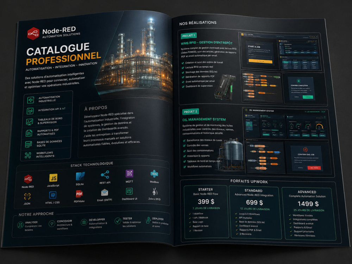Select the STARTER plan heading
Screen dimensions: 352x264
click(x=206, y=190)
